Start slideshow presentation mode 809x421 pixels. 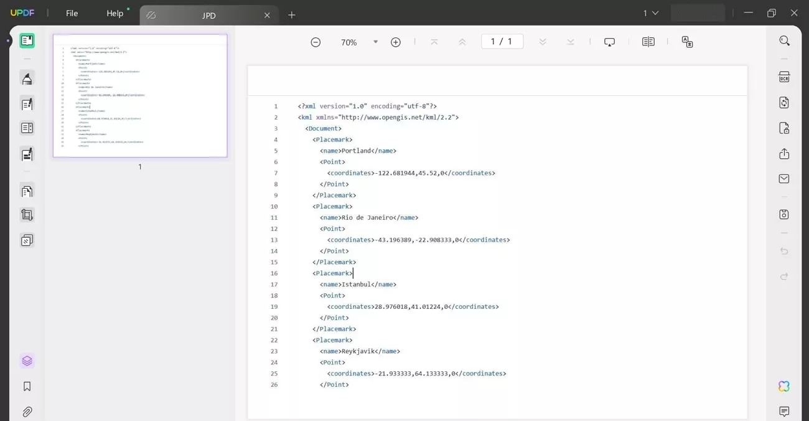(610, 42)
